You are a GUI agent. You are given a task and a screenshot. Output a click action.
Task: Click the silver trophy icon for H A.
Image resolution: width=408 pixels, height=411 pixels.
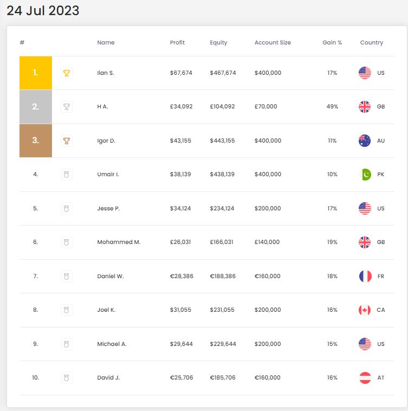click(67, 107)
